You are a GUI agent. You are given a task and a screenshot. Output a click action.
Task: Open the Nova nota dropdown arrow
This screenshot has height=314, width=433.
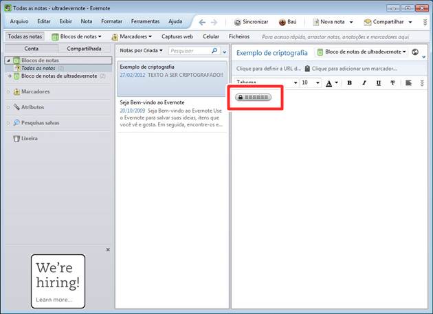pyautogui.click(x=351, y=22)
